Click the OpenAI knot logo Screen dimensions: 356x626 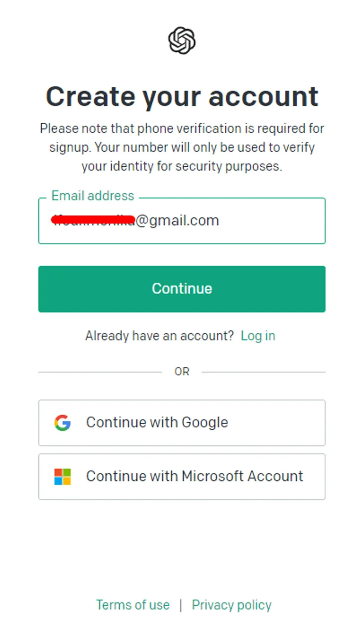[x=182, y=41]
